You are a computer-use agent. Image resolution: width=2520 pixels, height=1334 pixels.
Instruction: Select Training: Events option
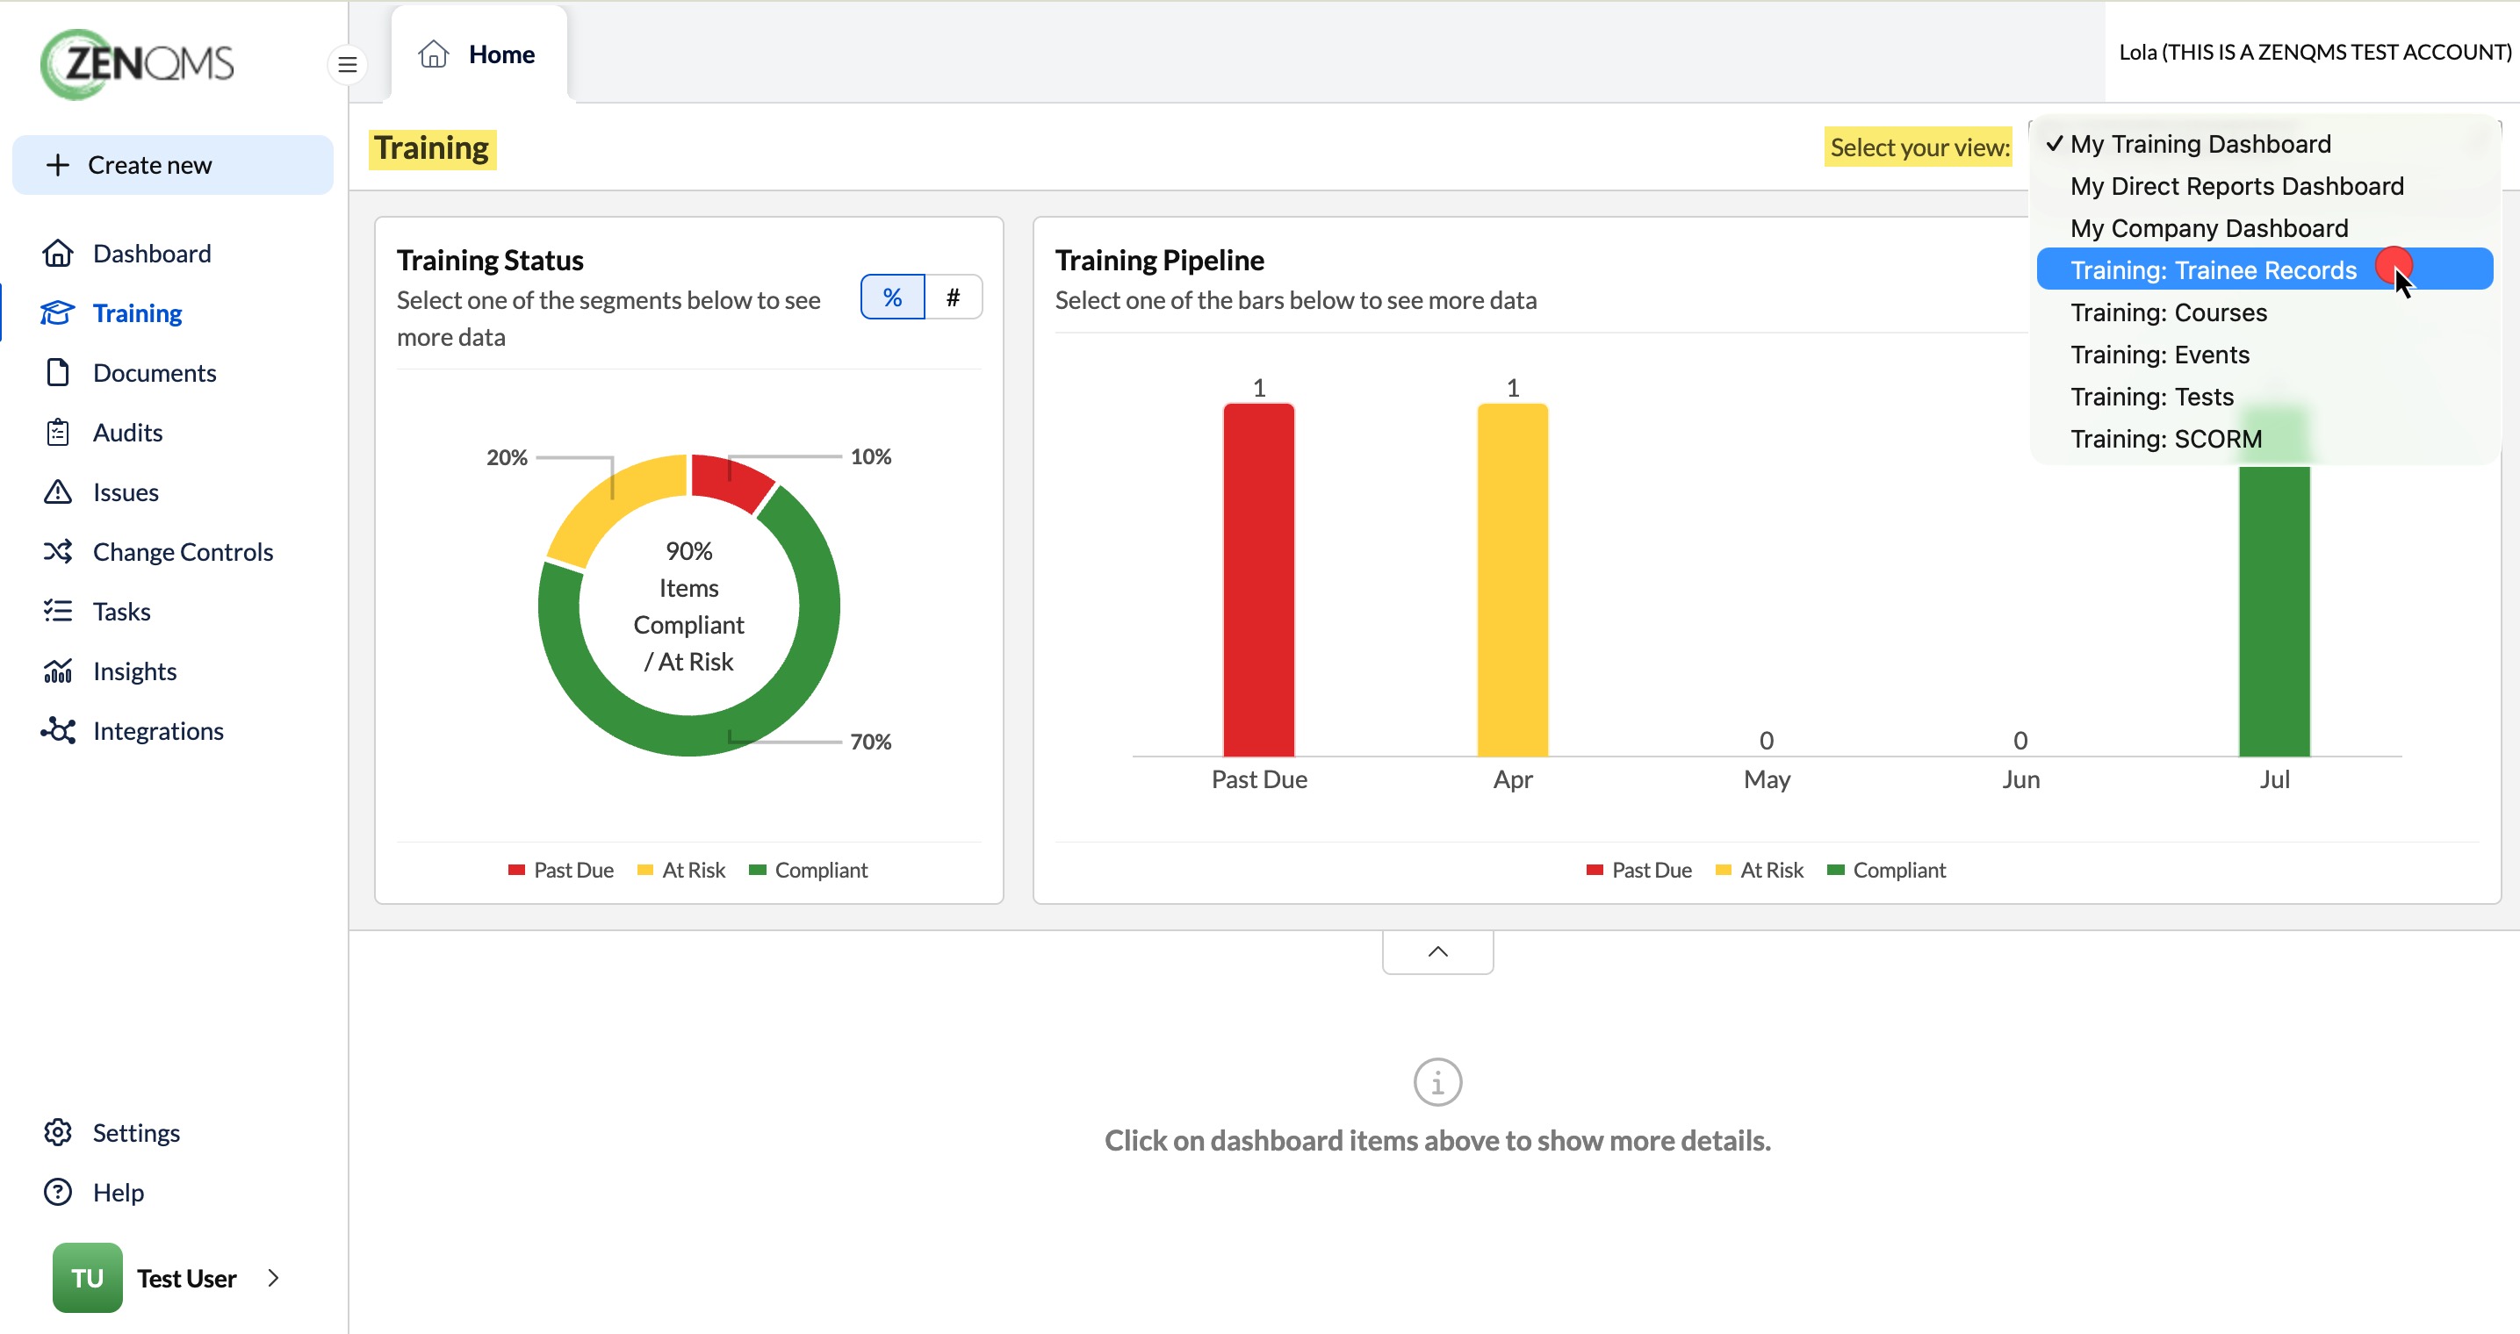pos(2264,354)
